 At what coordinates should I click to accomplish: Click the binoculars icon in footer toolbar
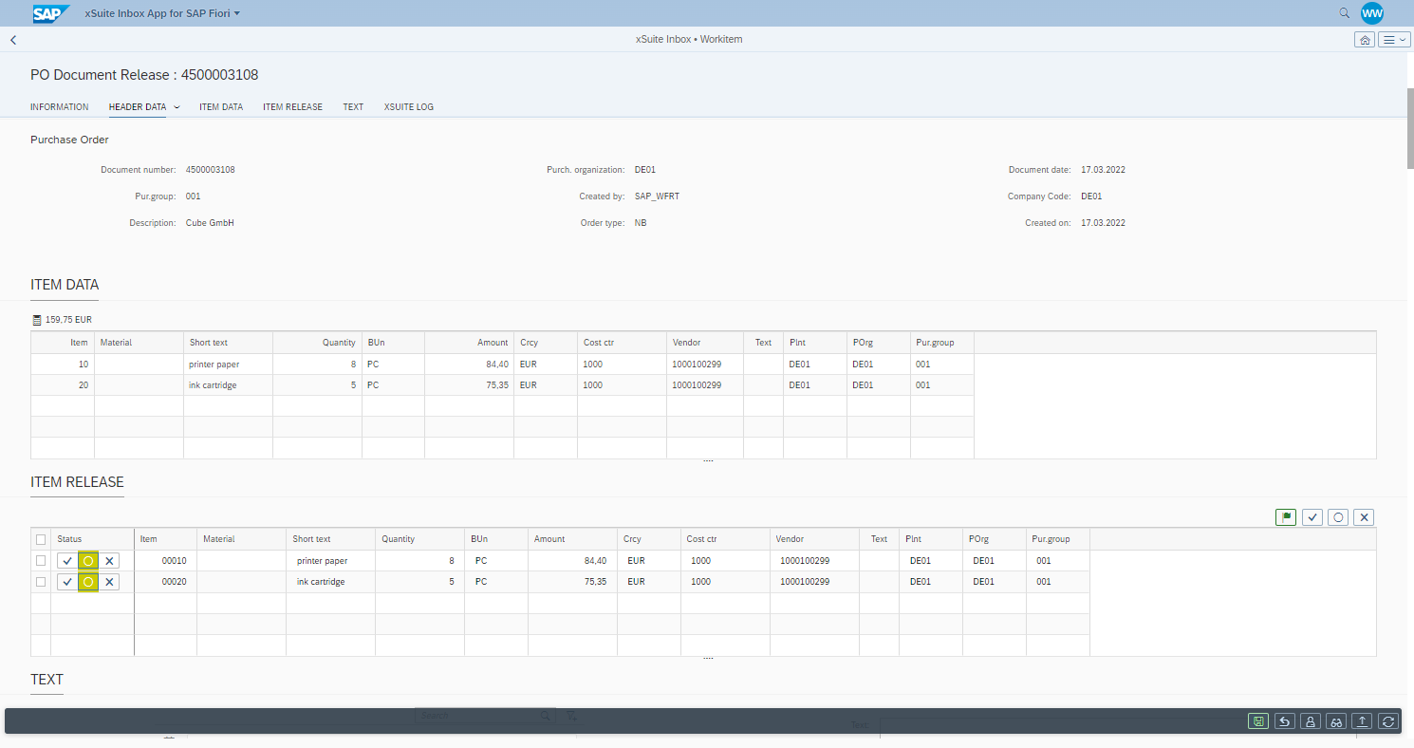click(1336, 721)
